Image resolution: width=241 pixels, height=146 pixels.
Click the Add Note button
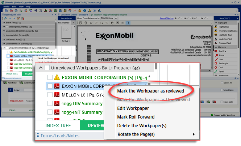click(10, 83)
